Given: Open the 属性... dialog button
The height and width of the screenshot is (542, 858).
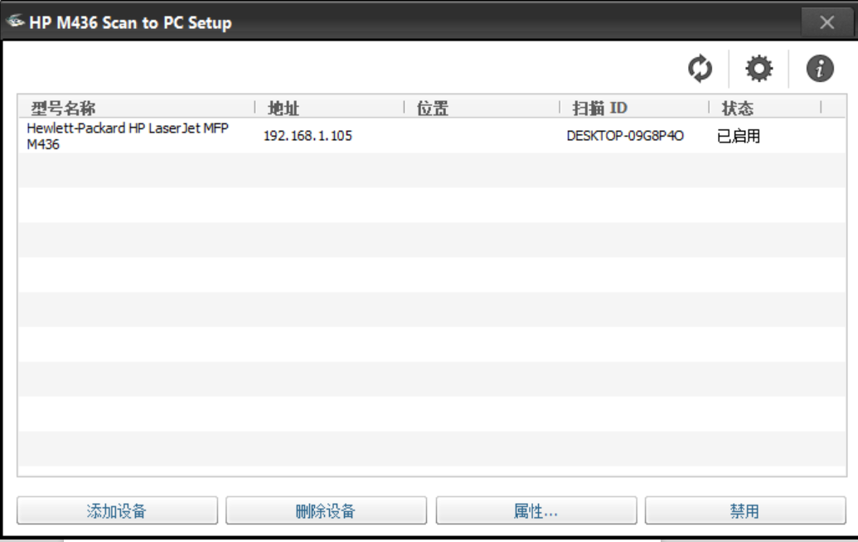Looking at the screenshot, I should click(536, 511).
